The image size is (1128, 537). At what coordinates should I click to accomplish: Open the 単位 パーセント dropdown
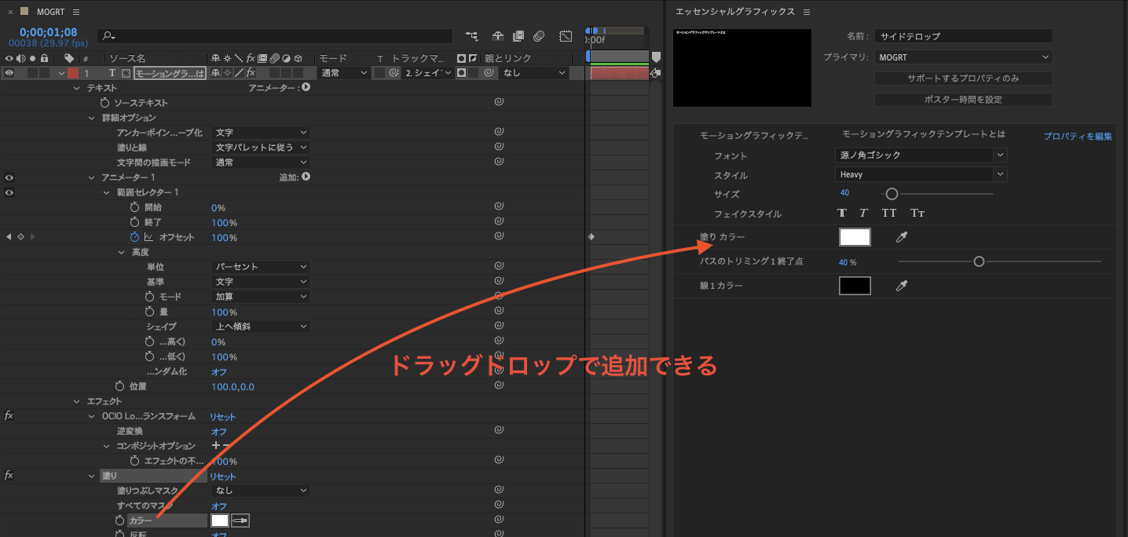tap(260, 267)
